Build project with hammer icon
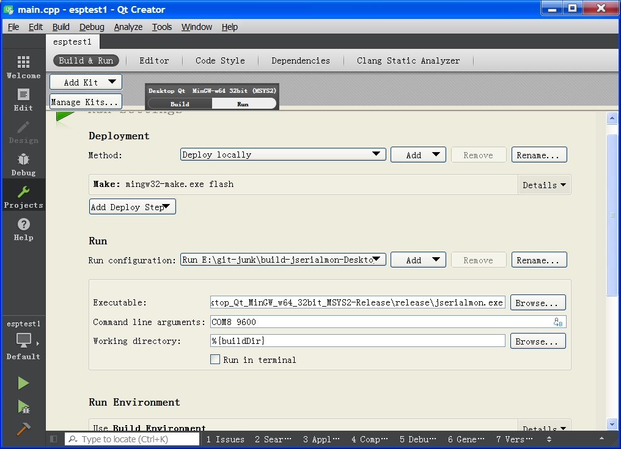Screen dimensions: 621x449 click(23, 429)
